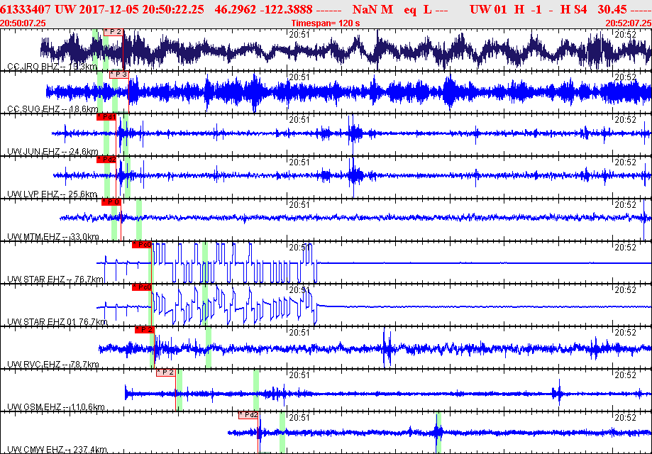The width and height of the screenshot is (652, 454).
Task: Select the UW JUN EHZ 24.6km label
Action: [53, 152]
